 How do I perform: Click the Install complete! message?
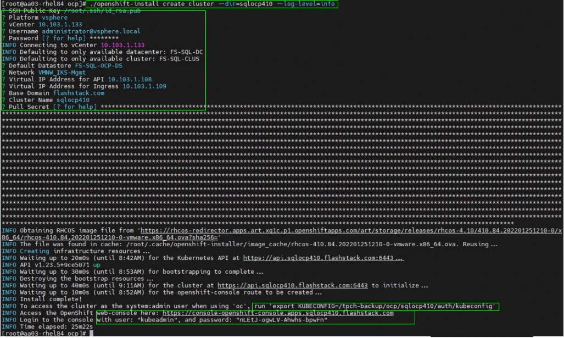(51, 299)
